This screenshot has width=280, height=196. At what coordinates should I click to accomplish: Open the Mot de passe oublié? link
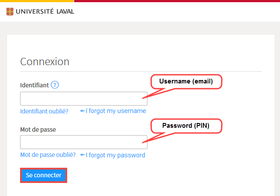tap(48, 155)
